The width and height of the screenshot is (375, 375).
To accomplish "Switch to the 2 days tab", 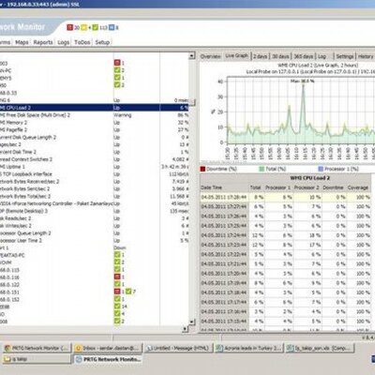I will click(x=260, y=56).
